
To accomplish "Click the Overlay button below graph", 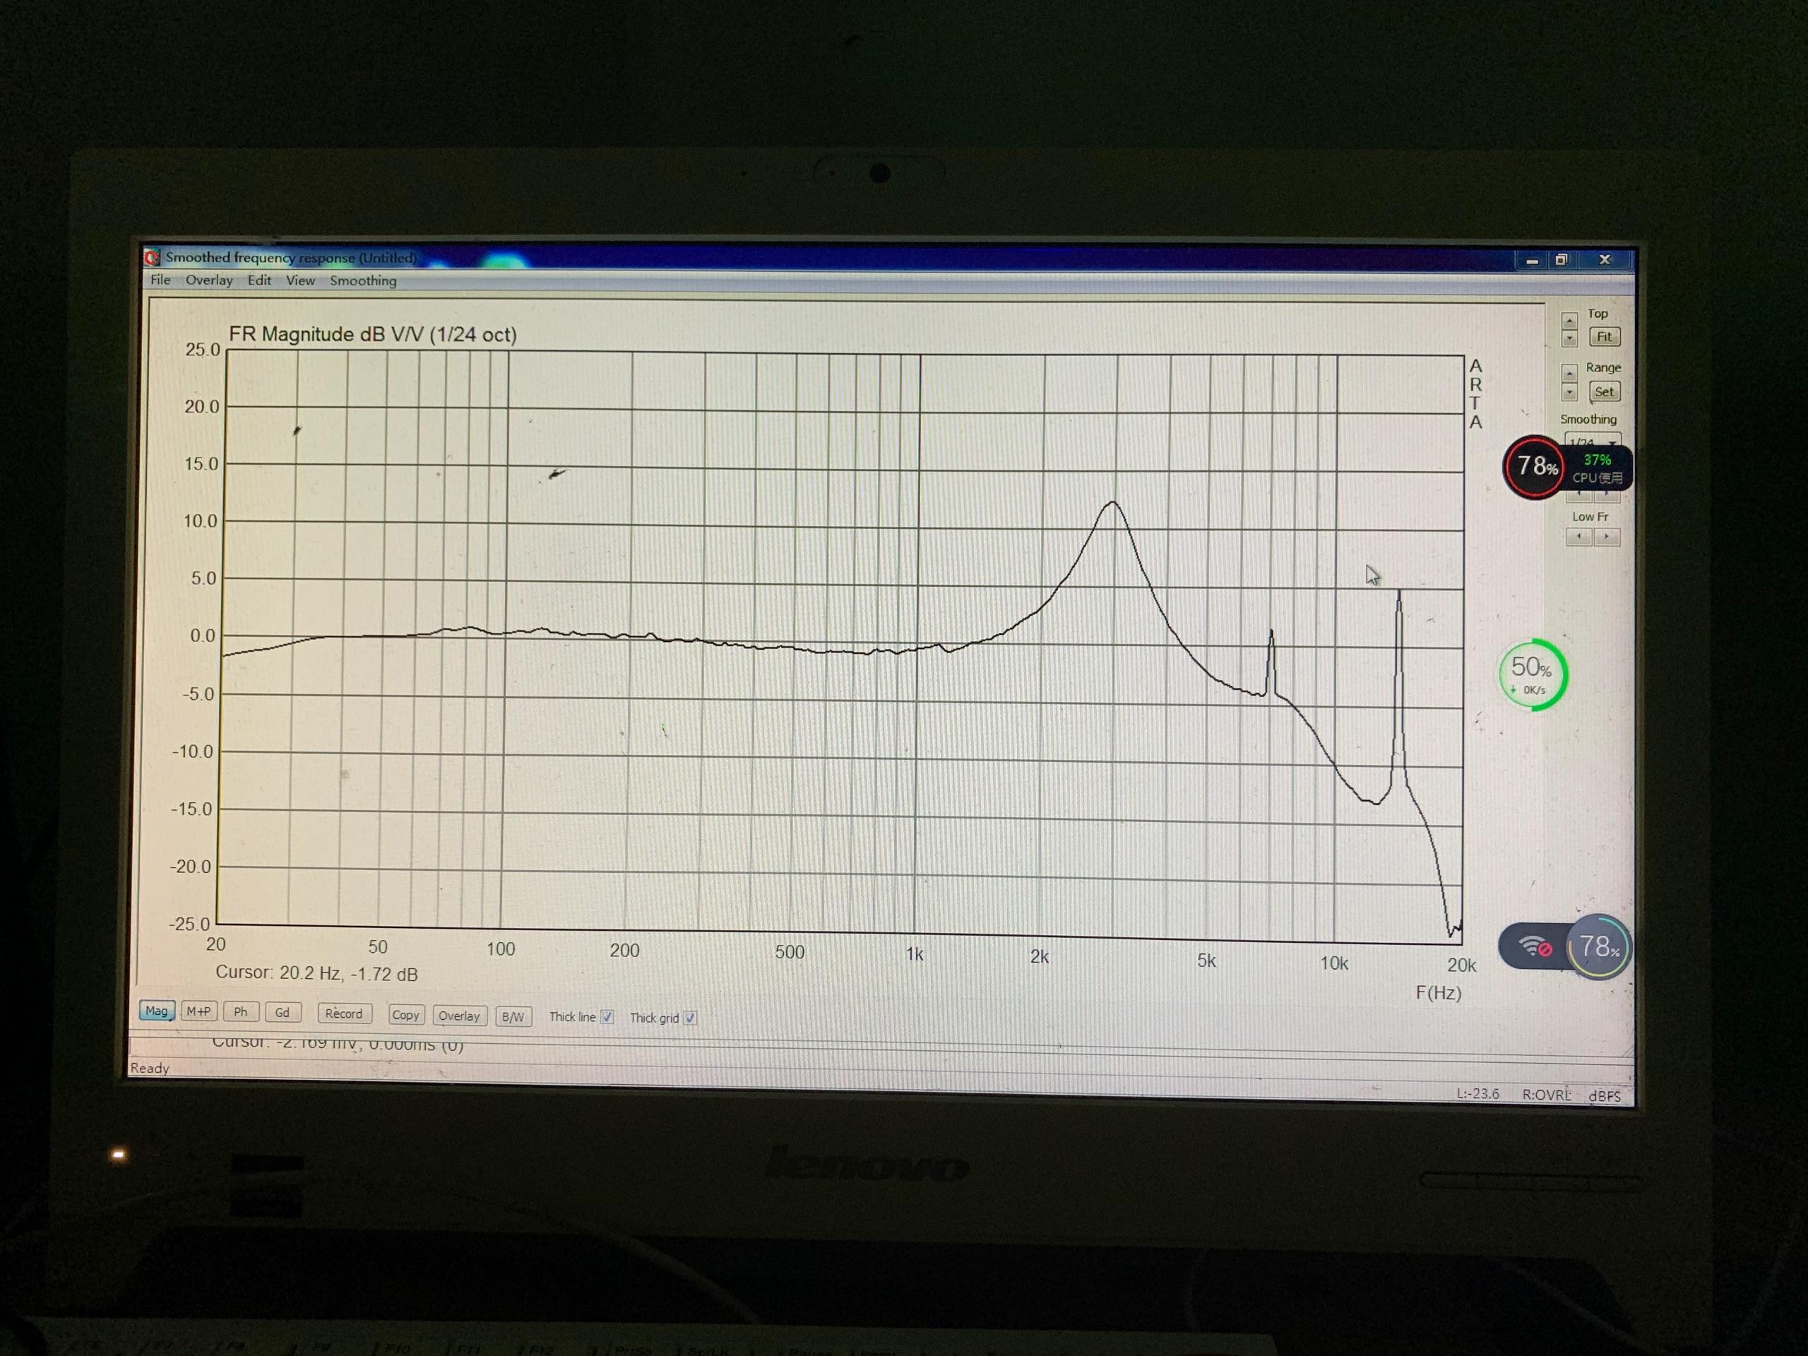I will [x=459, y=1016].
